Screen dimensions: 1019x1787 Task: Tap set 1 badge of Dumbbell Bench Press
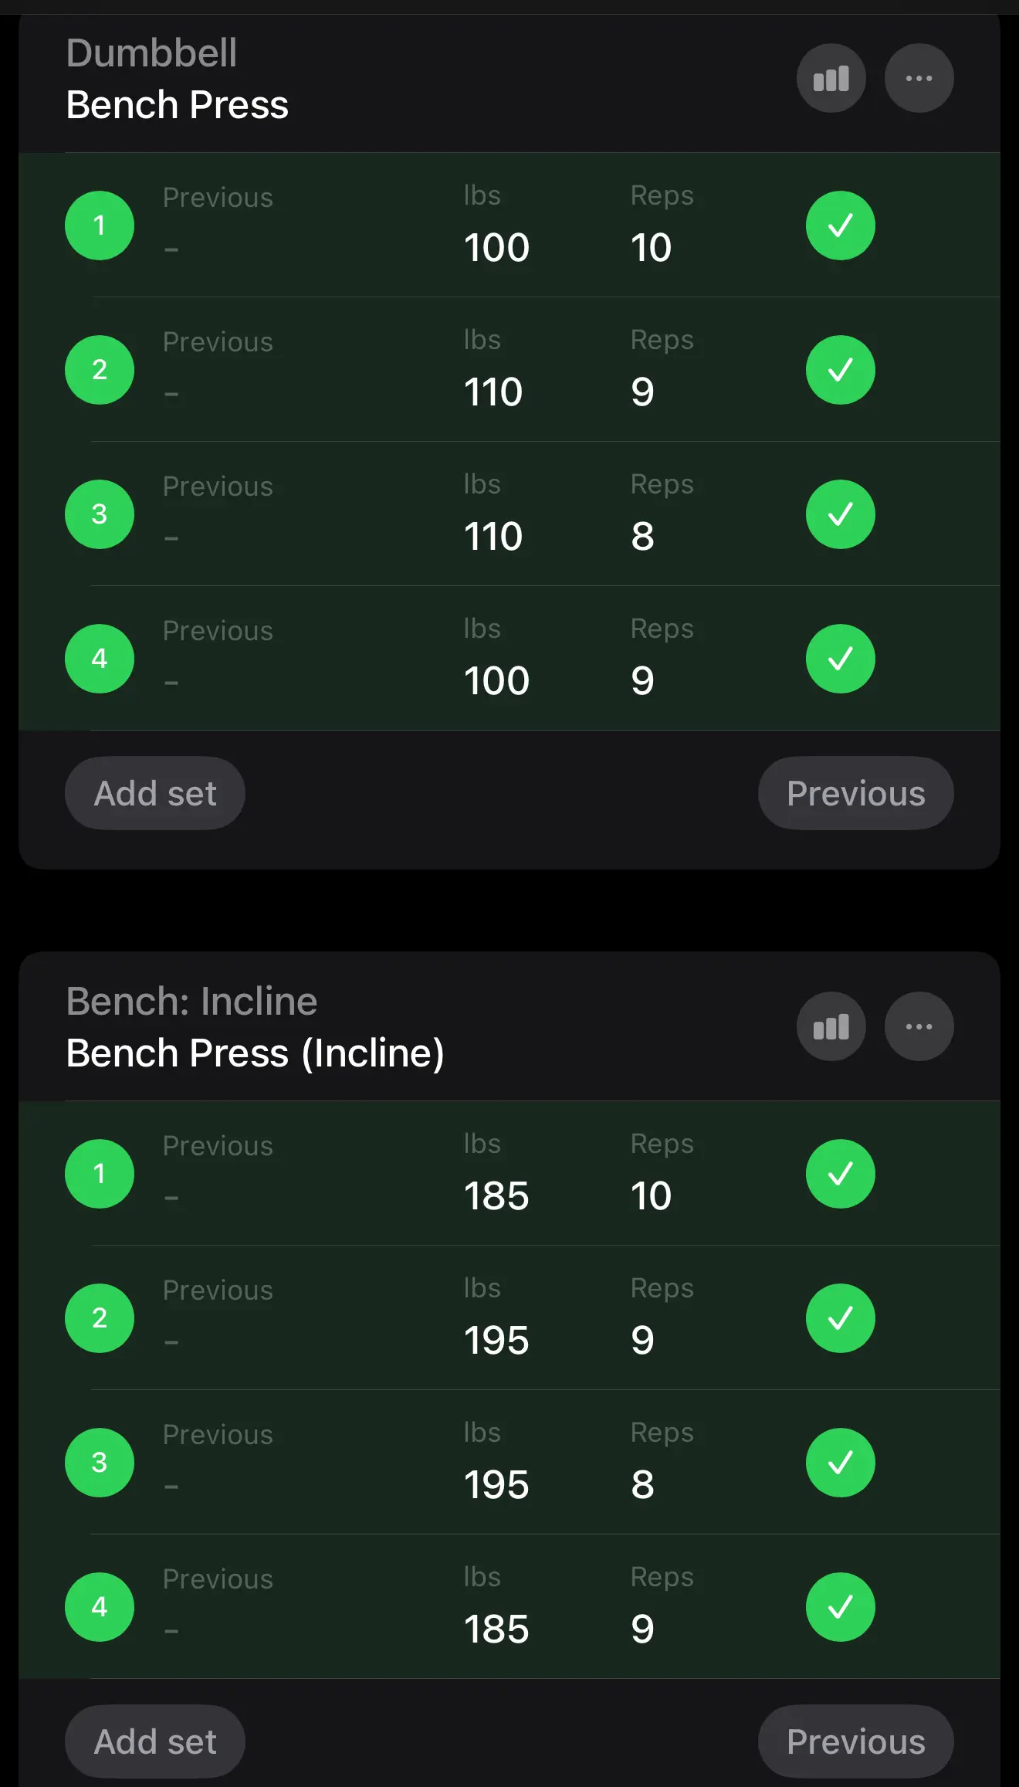click(100, 225)
